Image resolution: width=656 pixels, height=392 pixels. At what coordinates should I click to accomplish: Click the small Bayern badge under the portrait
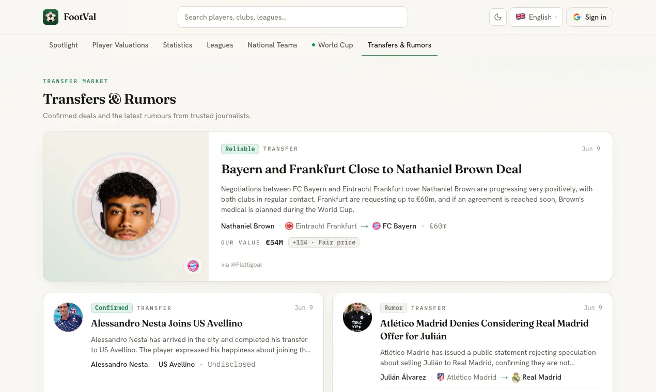point(193,266)
